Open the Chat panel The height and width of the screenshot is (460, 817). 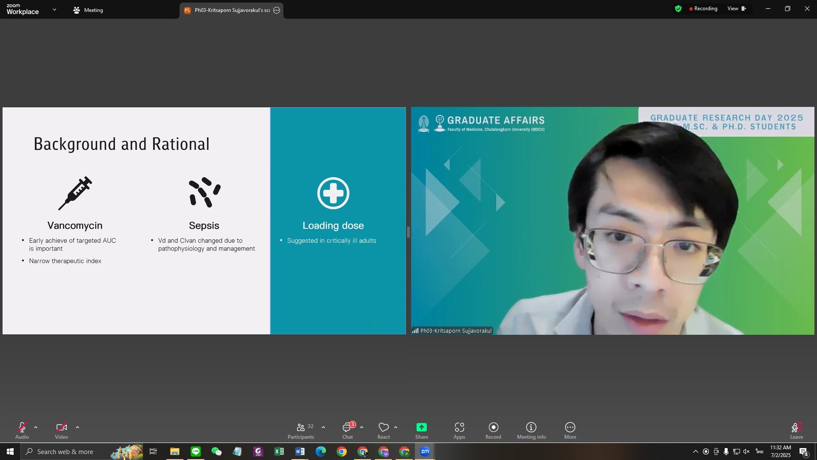point(348,430)
